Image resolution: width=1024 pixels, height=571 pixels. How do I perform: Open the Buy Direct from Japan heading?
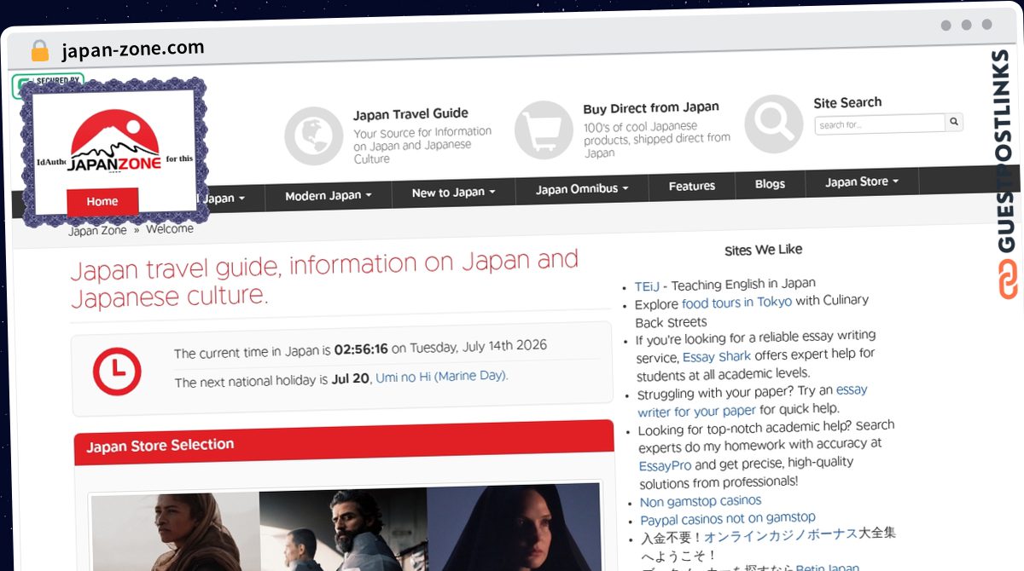[651, 108]
